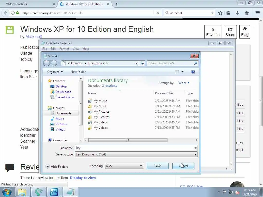Click the Display review link
Image resolution: width=263 pixels, height=197 pixels.
(83, 178)
